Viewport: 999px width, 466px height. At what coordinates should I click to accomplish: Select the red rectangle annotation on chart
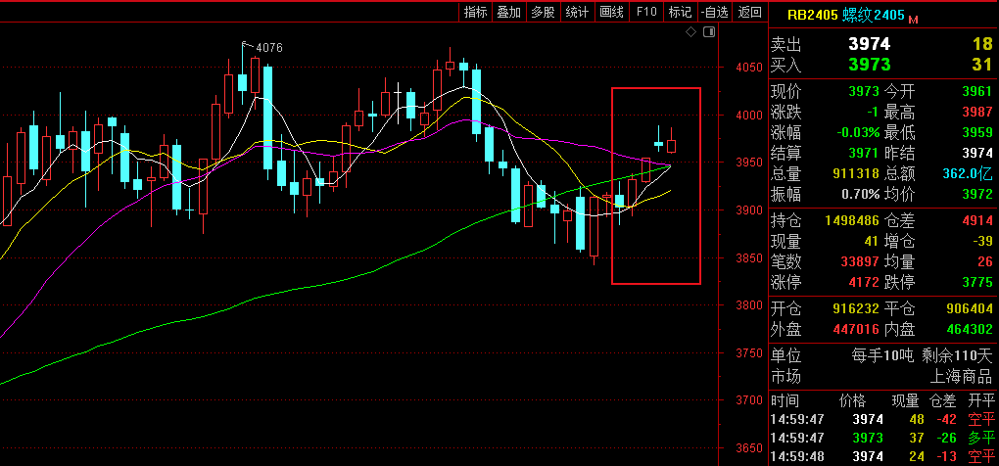tap(613, 186)
